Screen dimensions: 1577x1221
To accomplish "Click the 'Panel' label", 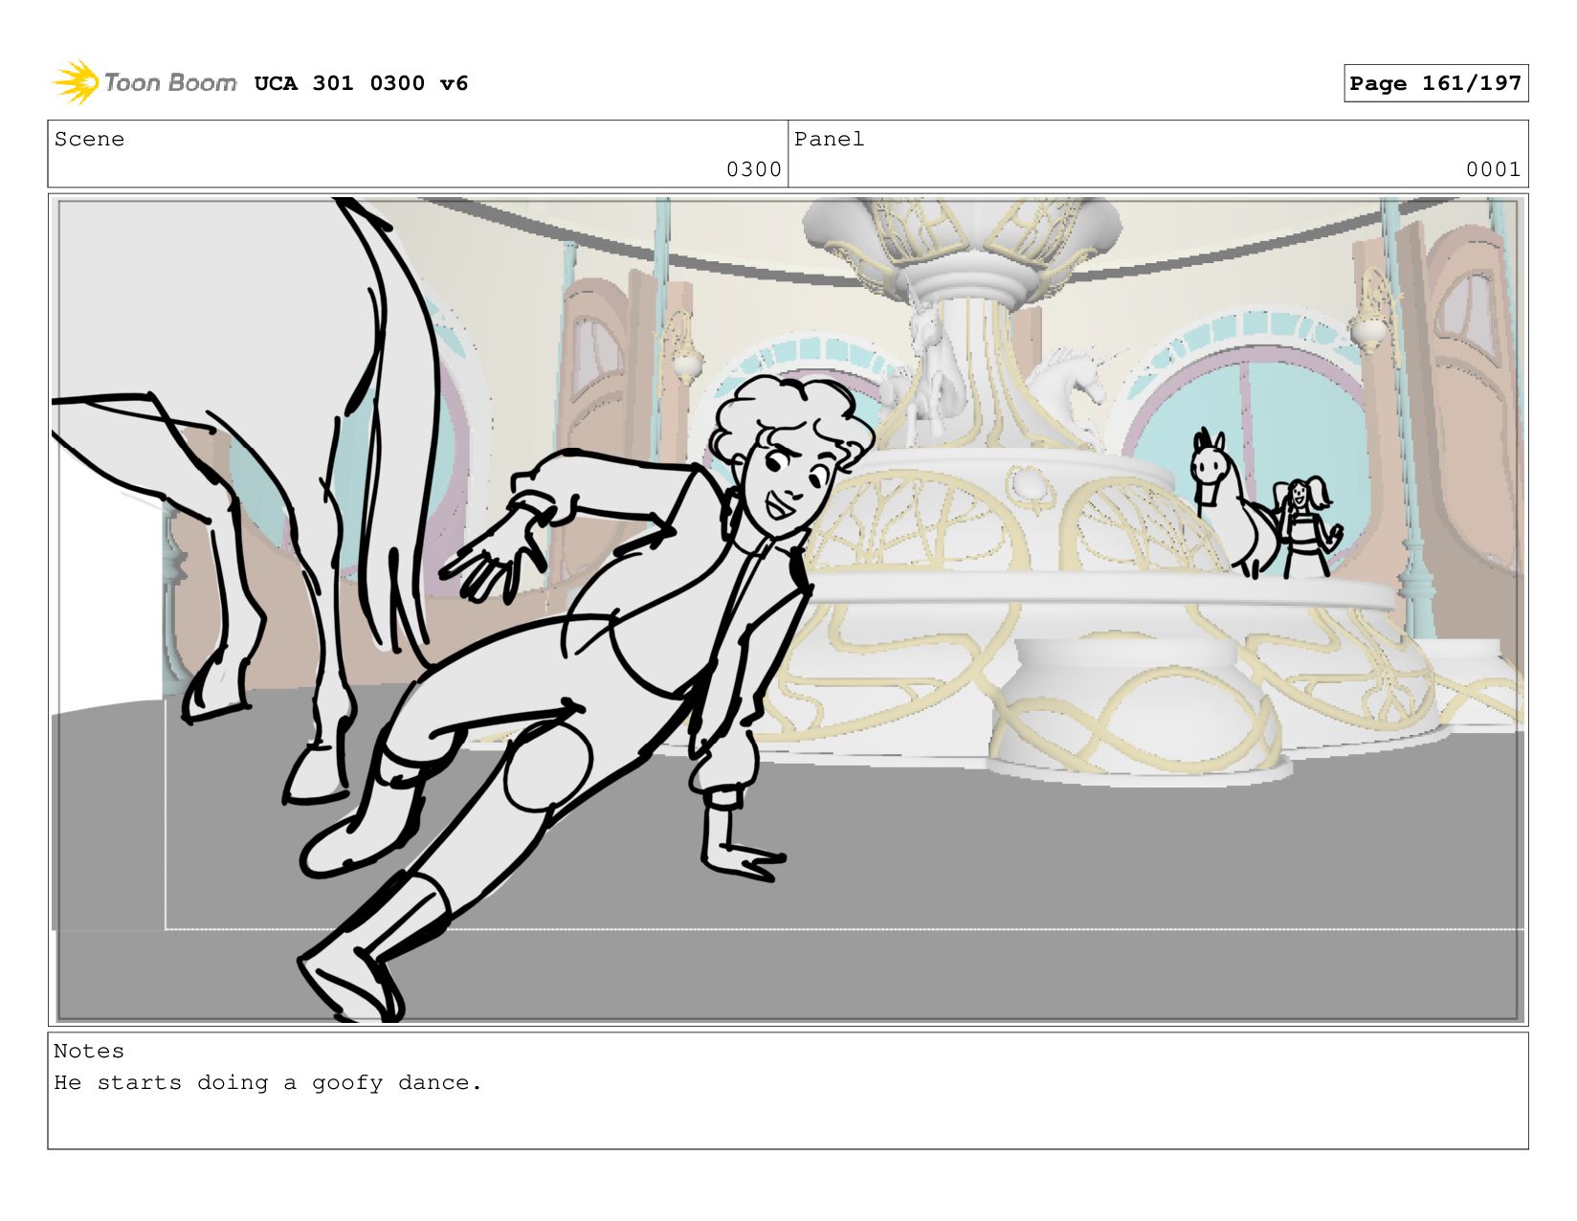I will 829,139.
